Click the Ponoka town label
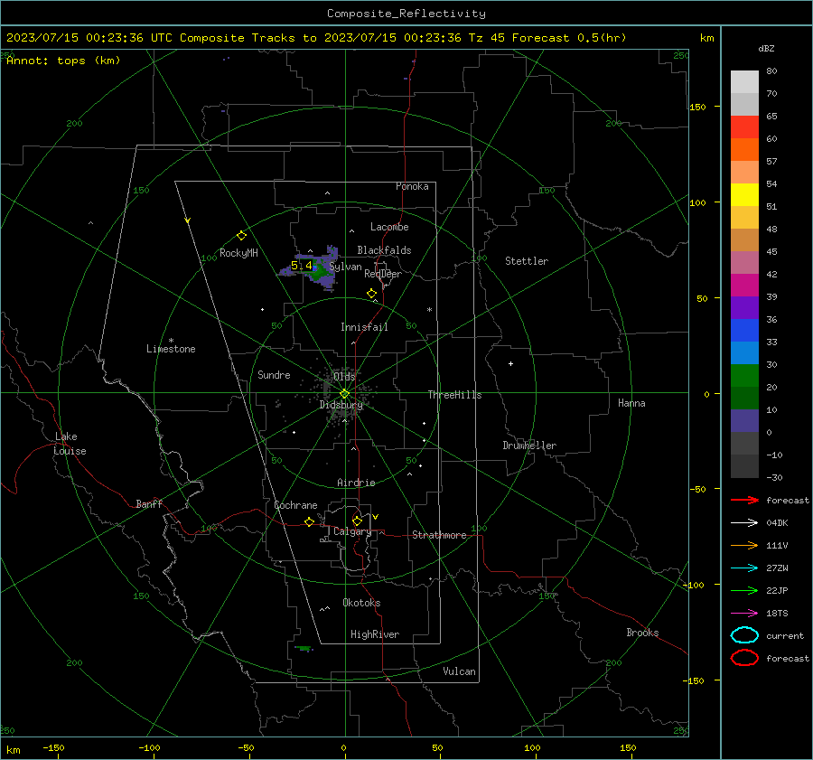 tap(412, 186)
